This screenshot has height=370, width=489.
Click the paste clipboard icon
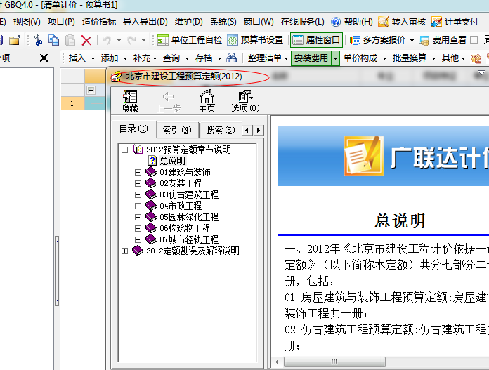(x=70, y=40)
